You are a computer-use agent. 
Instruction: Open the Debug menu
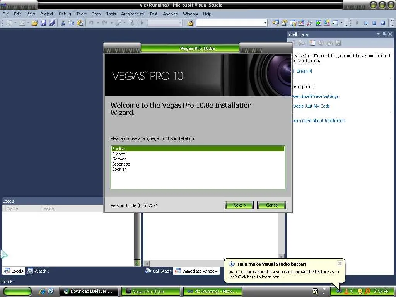click(65, 14)
